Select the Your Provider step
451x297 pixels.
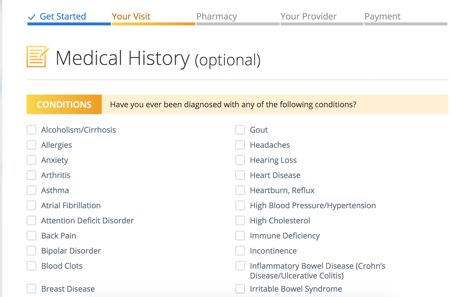coord(308,17)
